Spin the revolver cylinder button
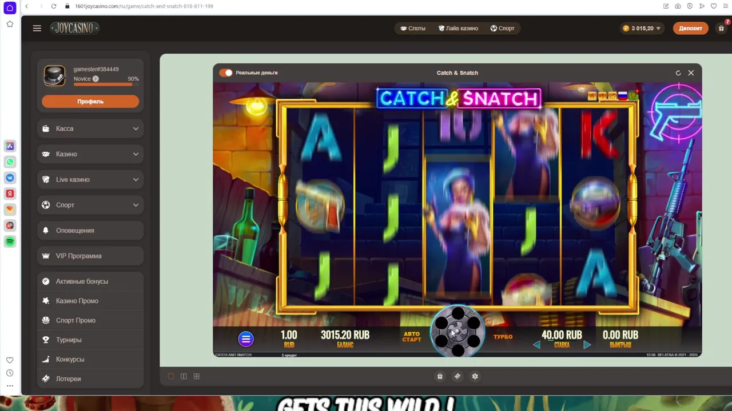 [x=457, y=332]
